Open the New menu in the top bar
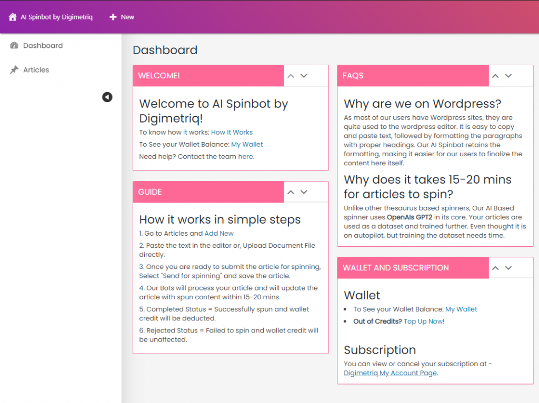 122,17
